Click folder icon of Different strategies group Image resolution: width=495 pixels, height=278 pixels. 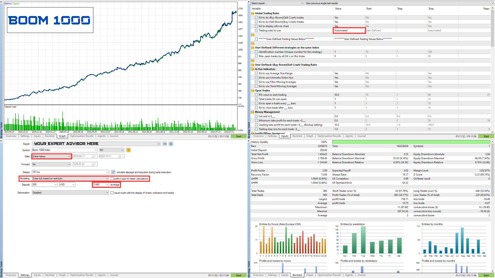click(253, 48)
